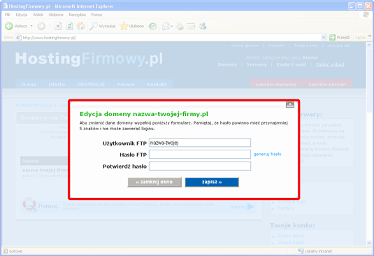Click the Gotowe status bar page icon

[6, 251]
